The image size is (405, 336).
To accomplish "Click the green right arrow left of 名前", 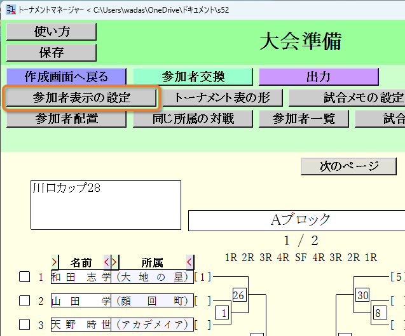I will pos(55,262).
